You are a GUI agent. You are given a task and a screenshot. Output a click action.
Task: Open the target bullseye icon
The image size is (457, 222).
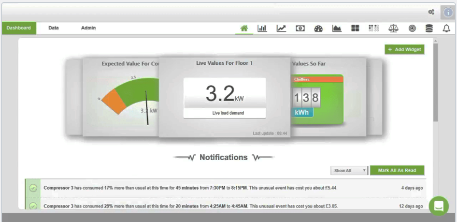(x=412, y=29)
